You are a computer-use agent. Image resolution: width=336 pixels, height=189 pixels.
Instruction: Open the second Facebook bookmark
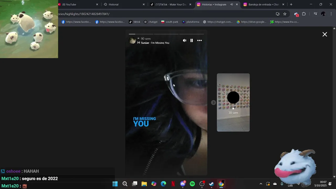[x=110, y=22]
